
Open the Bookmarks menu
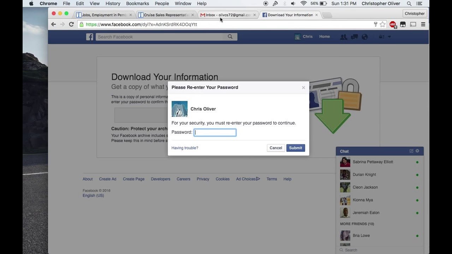[137, 4]
